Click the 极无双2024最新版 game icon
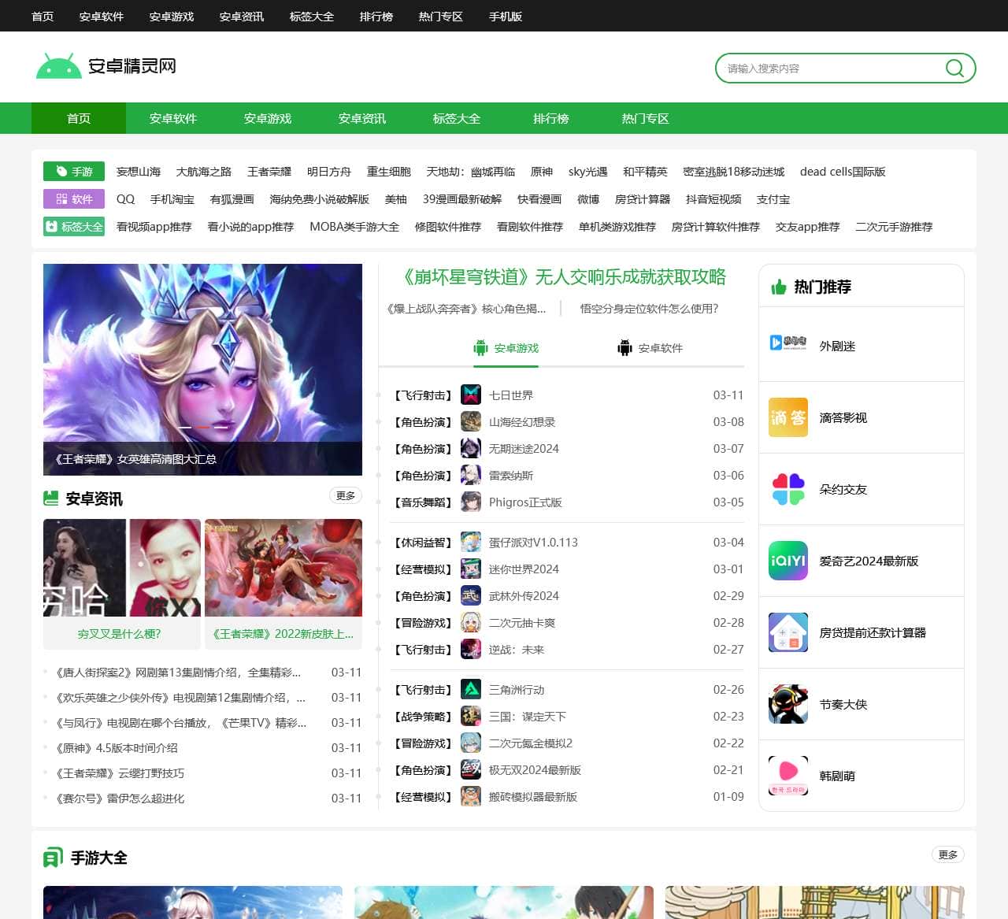The height and width of the screenshot is (919, 1008). 471,769
